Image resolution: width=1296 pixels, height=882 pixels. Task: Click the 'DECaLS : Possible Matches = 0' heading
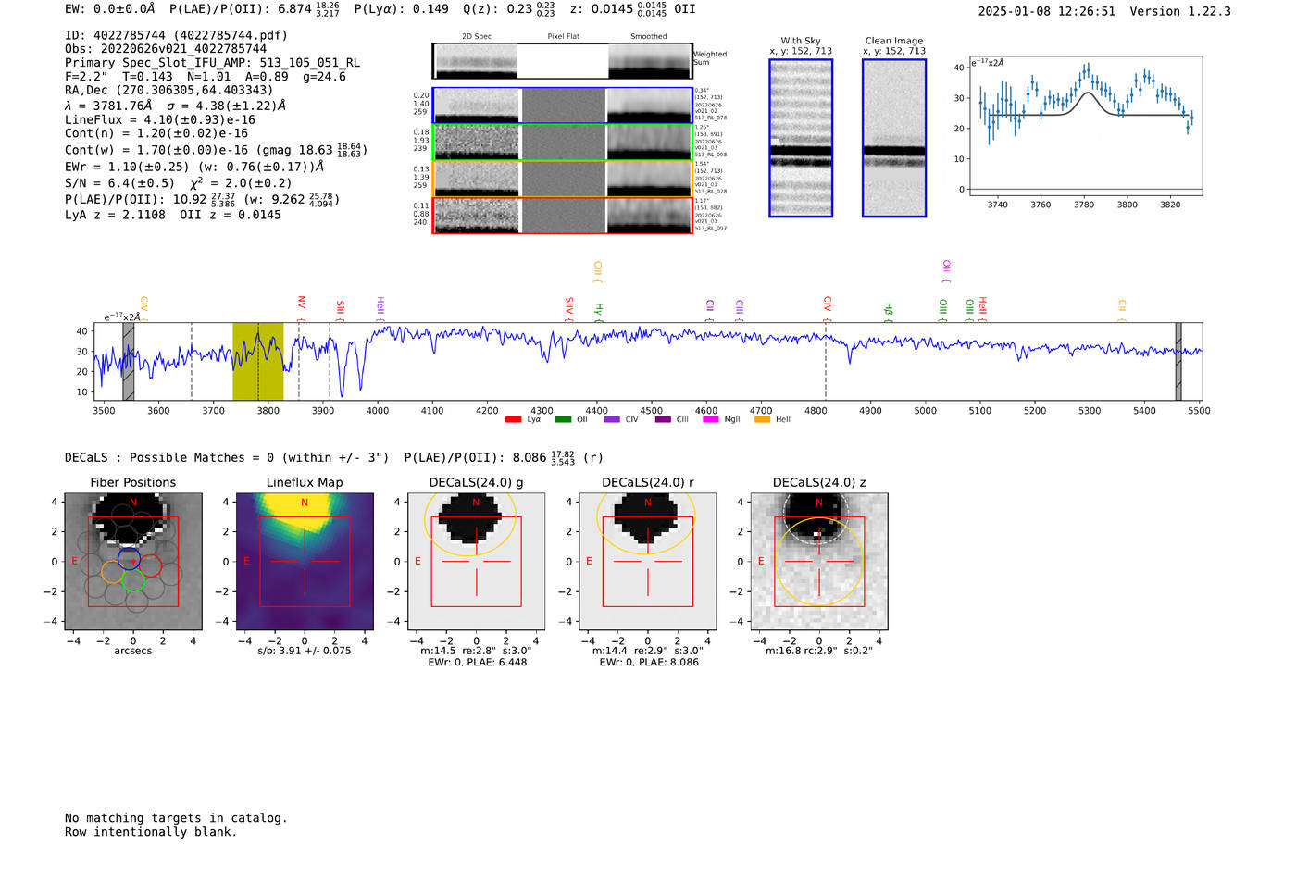(x=227, y=457)
